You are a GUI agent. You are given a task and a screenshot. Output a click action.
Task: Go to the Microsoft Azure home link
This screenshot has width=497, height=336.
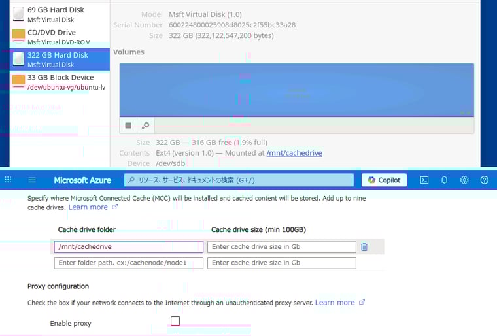pos(82,180)
